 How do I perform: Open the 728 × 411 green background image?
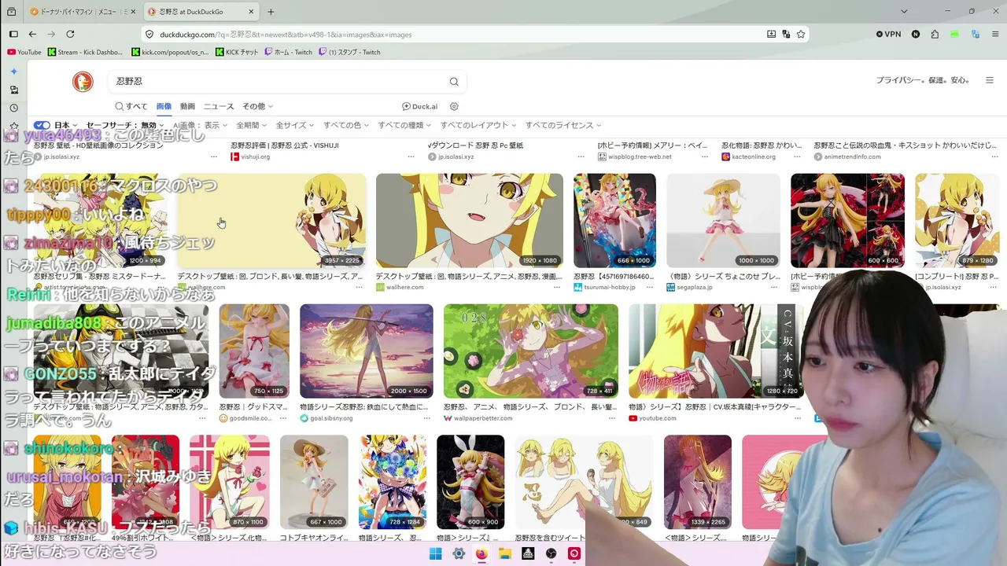531,351
